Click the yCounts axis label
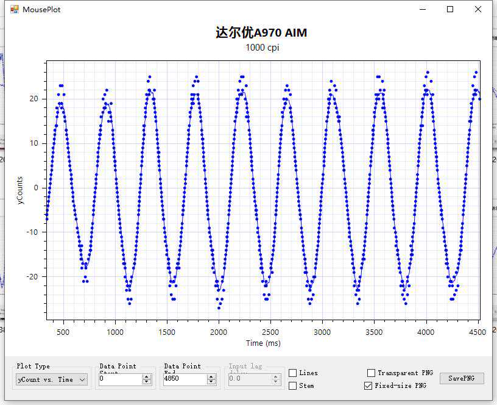 click(21, 190)
